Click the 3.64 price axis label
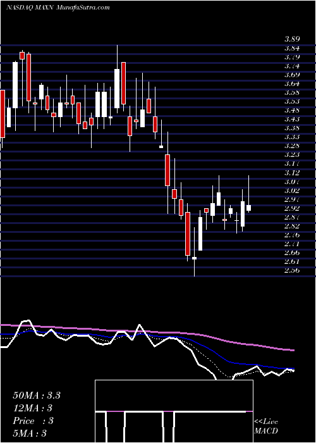This screenshot has width=316, height=443. click(292, 84)
